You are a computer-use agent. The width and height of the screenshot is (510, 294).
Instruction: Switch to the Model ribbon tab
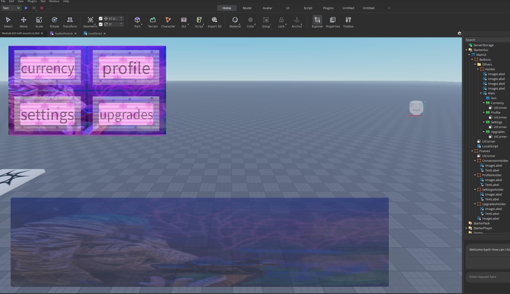247,8
